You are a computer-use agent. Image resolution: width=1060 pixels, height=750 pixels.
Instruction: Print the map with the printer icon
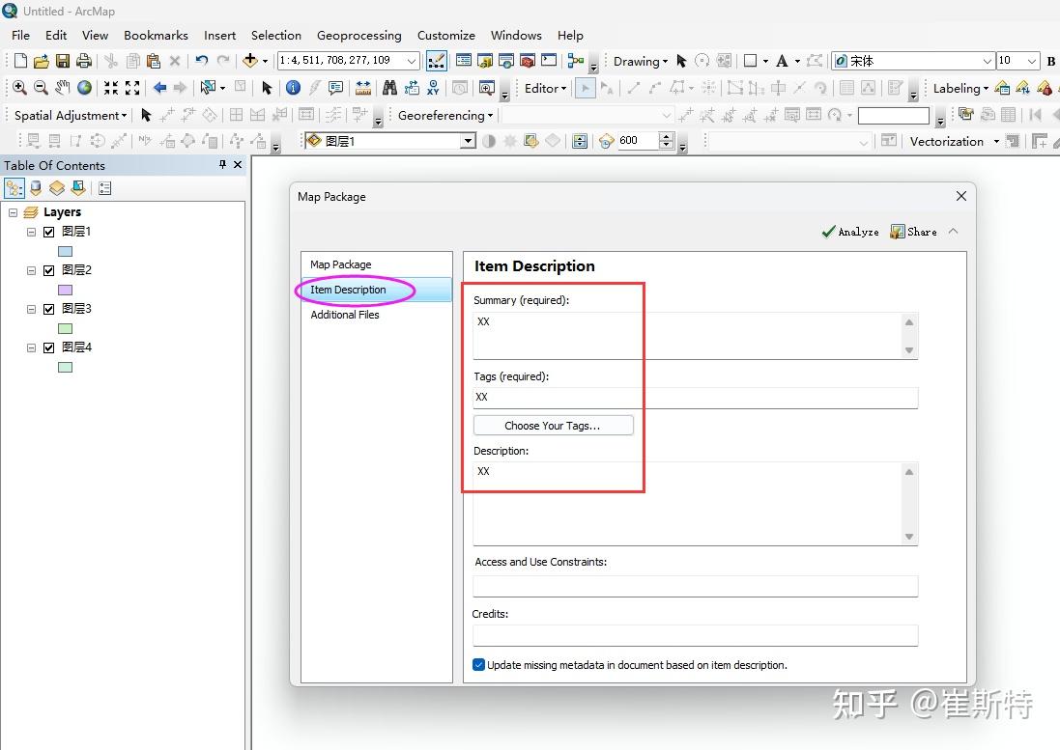click(x=84, y=61)
